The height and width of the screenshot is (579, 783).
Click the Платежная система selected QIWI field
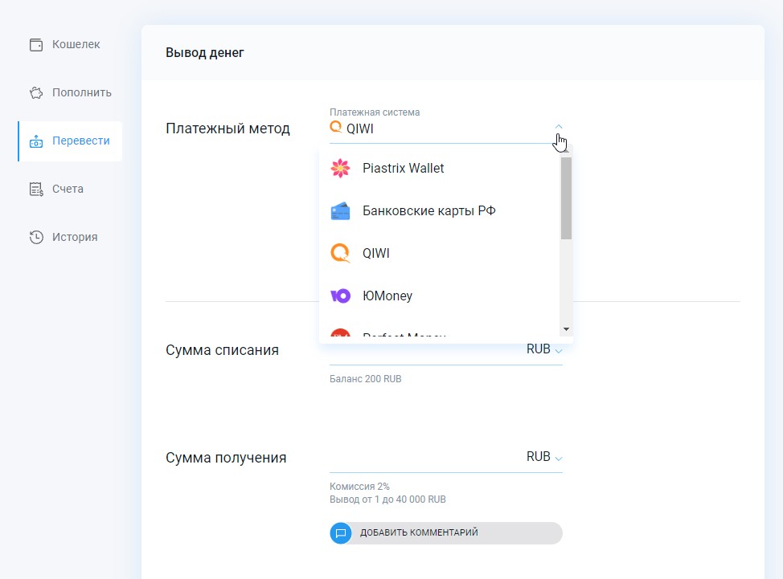[446, 128]
